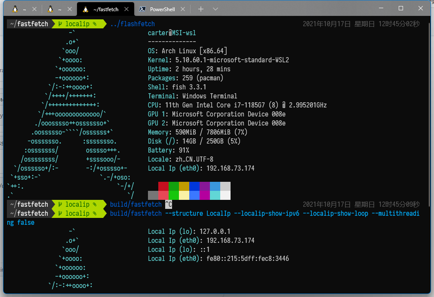The height and width of the screenshot is (297, 434).
Task: Click the Terminal: Windows Terminal line
Action: tap(192, 96)
